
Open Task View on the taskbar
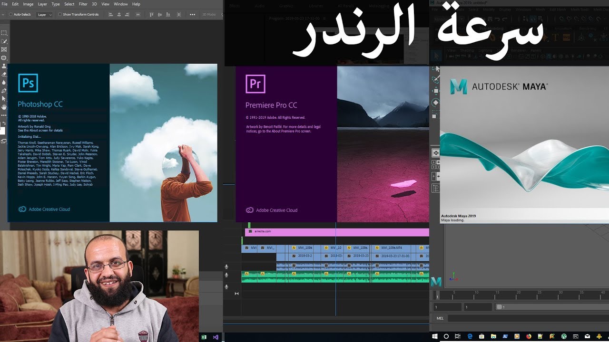(458, 336)
